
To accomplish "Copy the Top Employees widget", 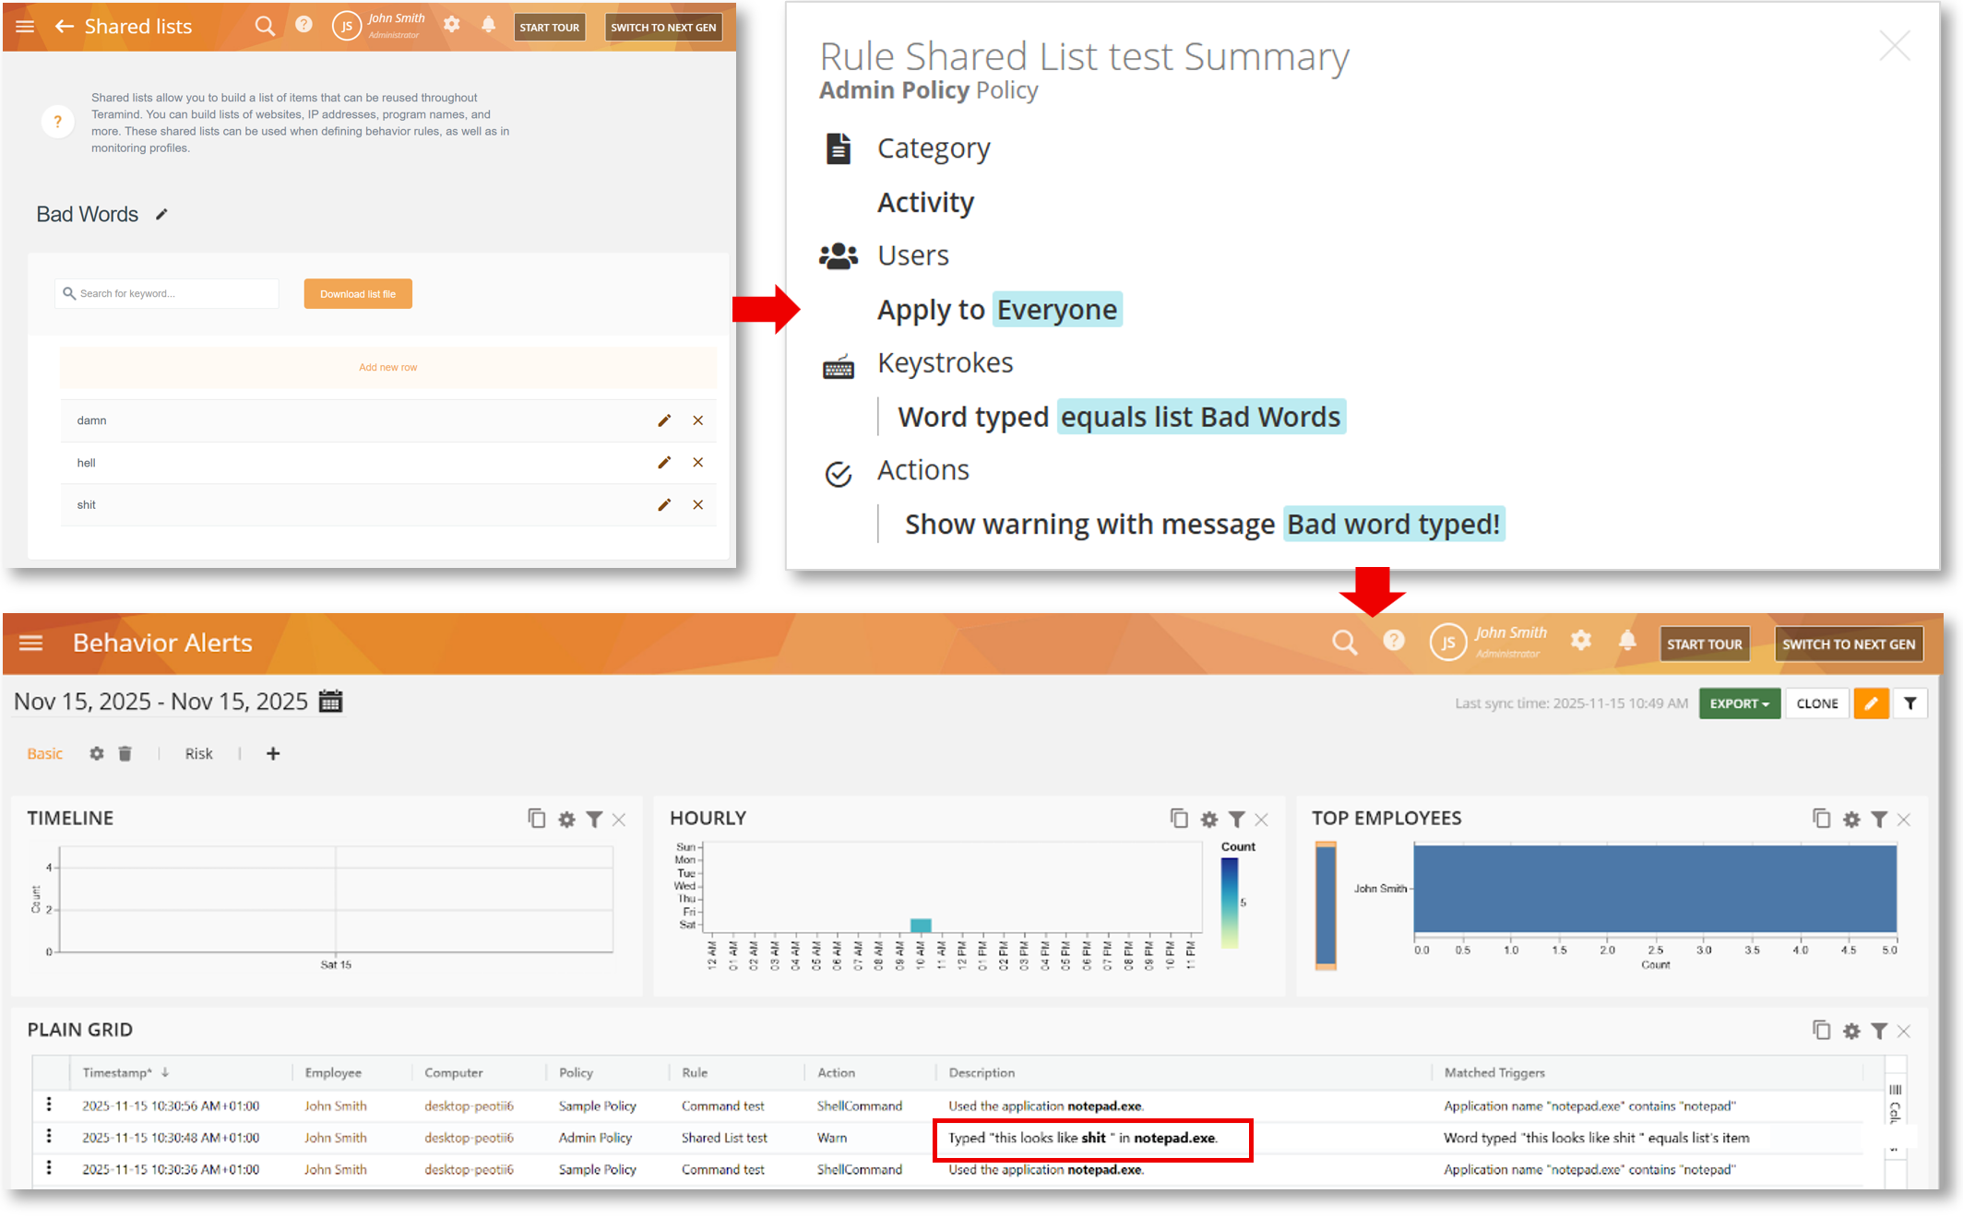I will click(1821, 819).
